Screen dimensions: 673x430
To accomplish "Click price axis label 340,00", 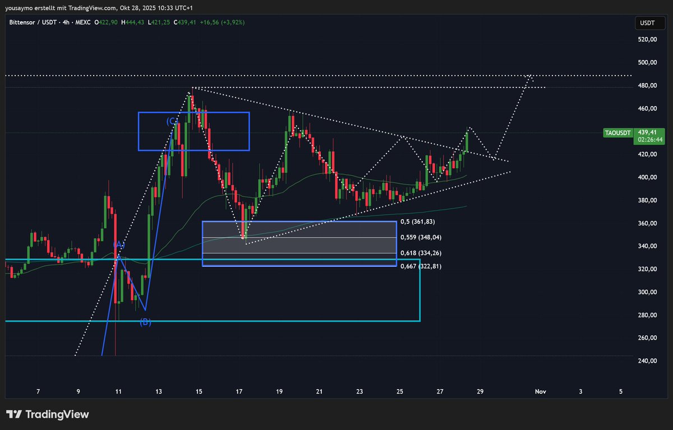I will pos(647,246).
